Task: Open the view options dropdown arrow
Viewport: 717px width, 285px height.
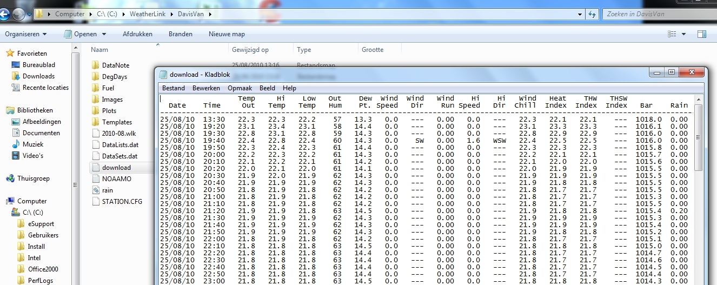Action: 684,34
